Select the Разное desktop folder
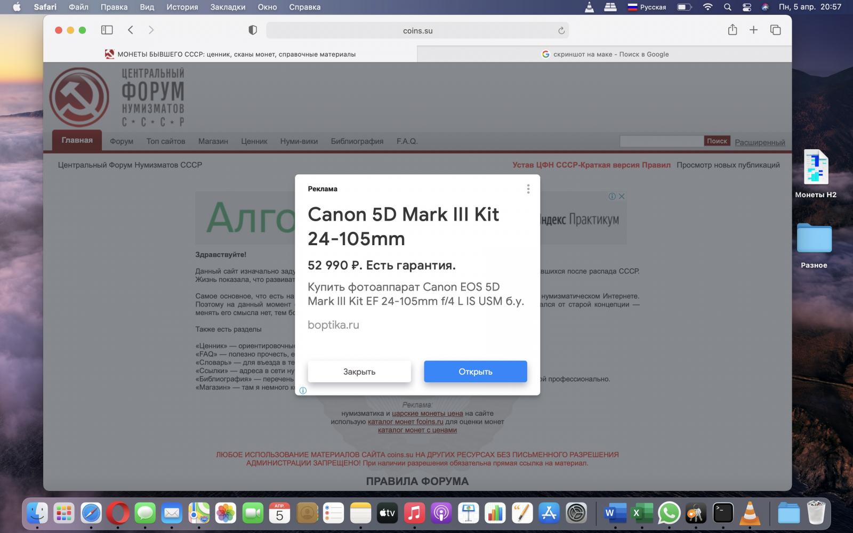 pyautogui.click(x=814, y=245)
